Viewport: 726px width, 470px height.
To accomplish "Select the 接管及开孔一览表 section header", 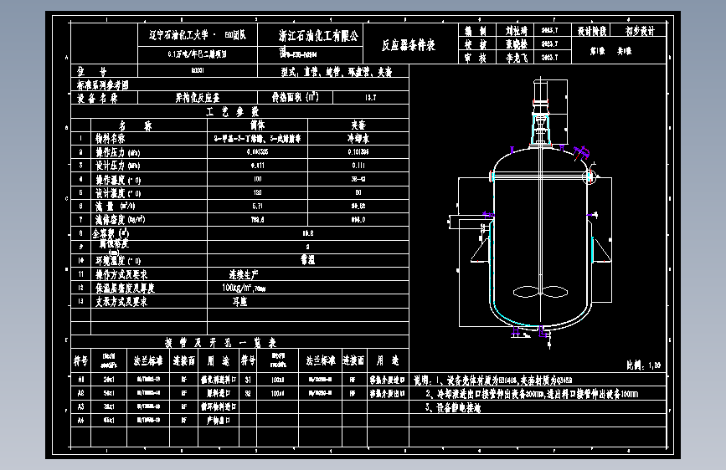I will [220, 343].
